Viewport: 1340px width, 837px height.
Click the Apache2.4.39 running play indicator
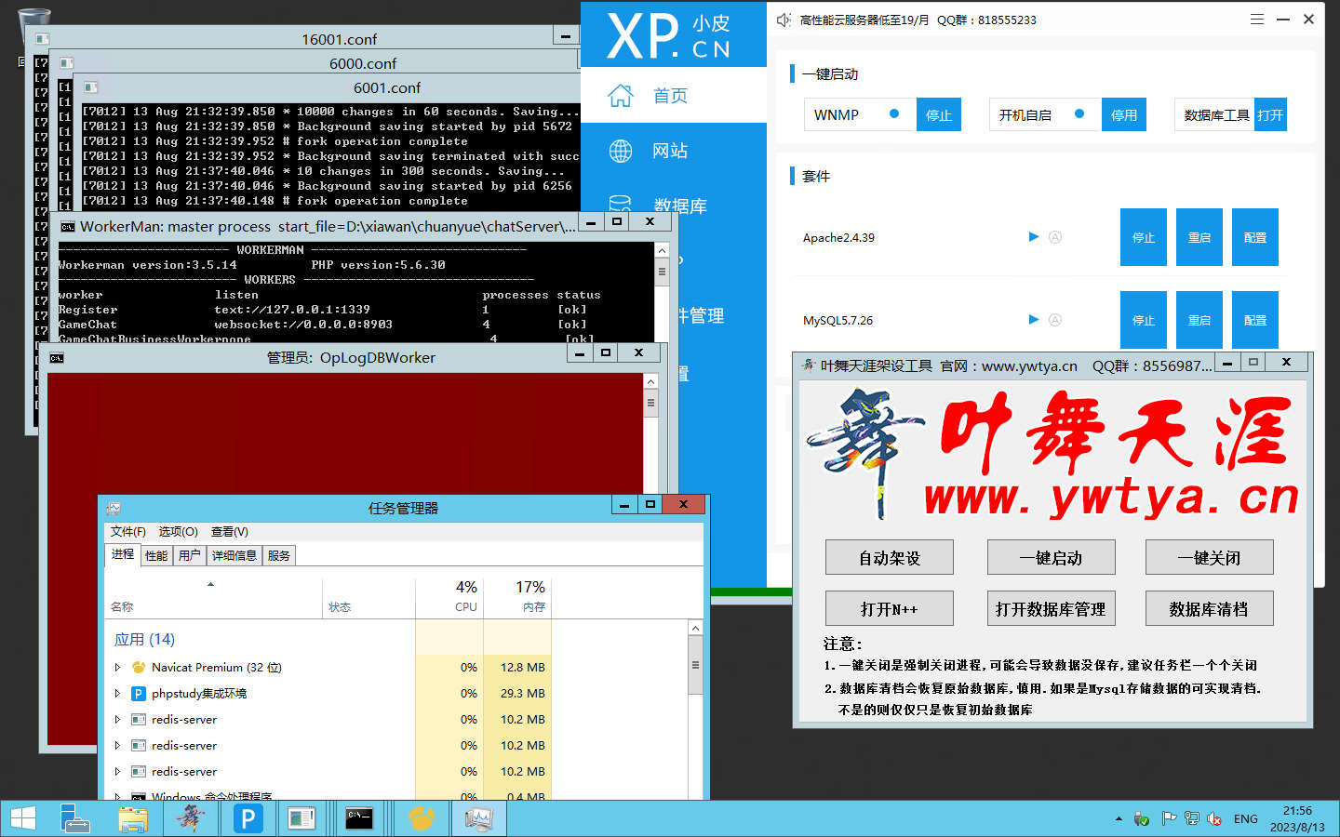point(1033,237)
